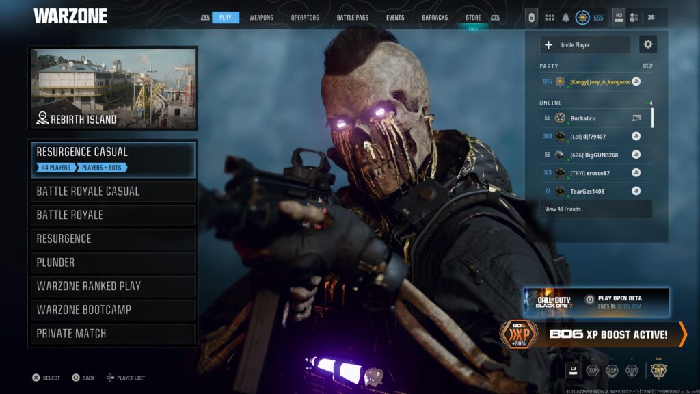Click the friends list scrollbar

click(652, 118)
